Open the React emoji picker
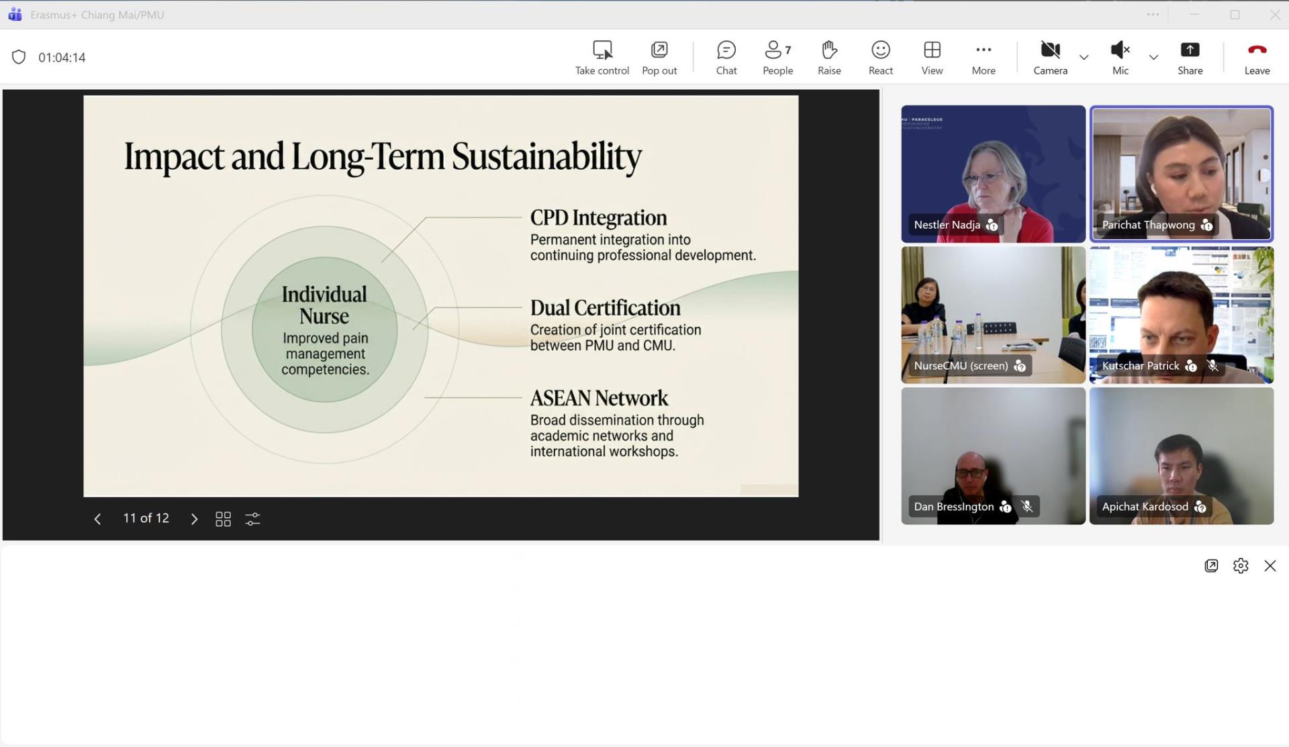Screen dimensions: 1289x747 click(x=880, y=50)
